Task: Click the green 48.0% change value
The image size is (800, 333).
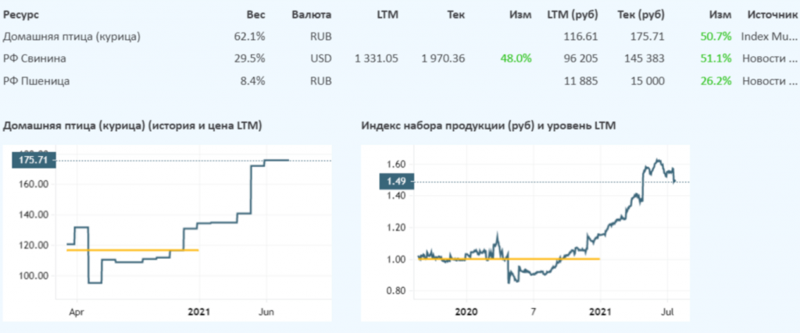Action: (516, 58)
